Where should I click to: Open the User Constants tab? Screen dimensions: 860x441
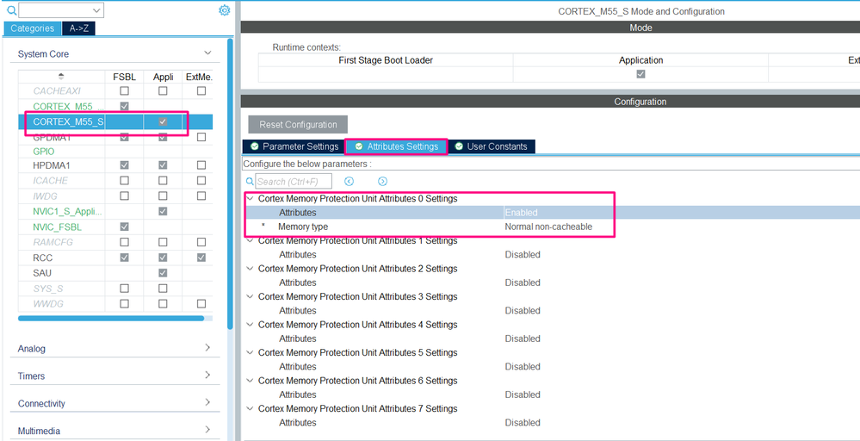pyautogui.click(x=492, y=146)
